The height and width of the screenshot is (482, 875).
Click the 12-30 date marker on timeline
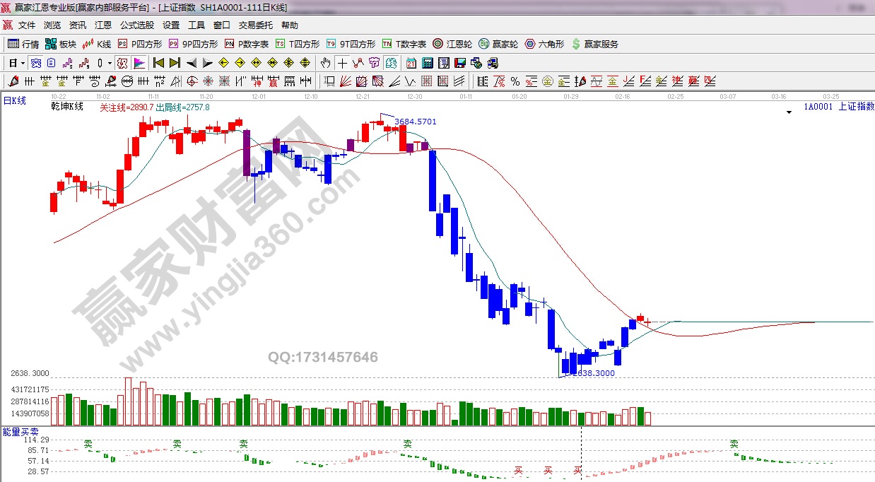[x=415, y=95]
